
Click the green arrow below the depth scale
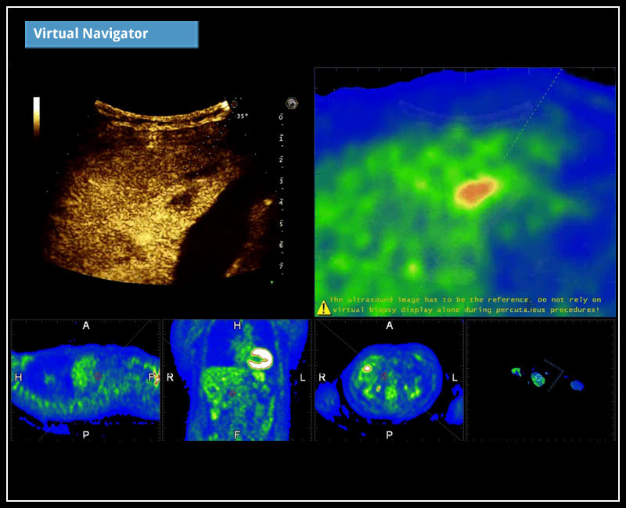[x=272, y=282]
